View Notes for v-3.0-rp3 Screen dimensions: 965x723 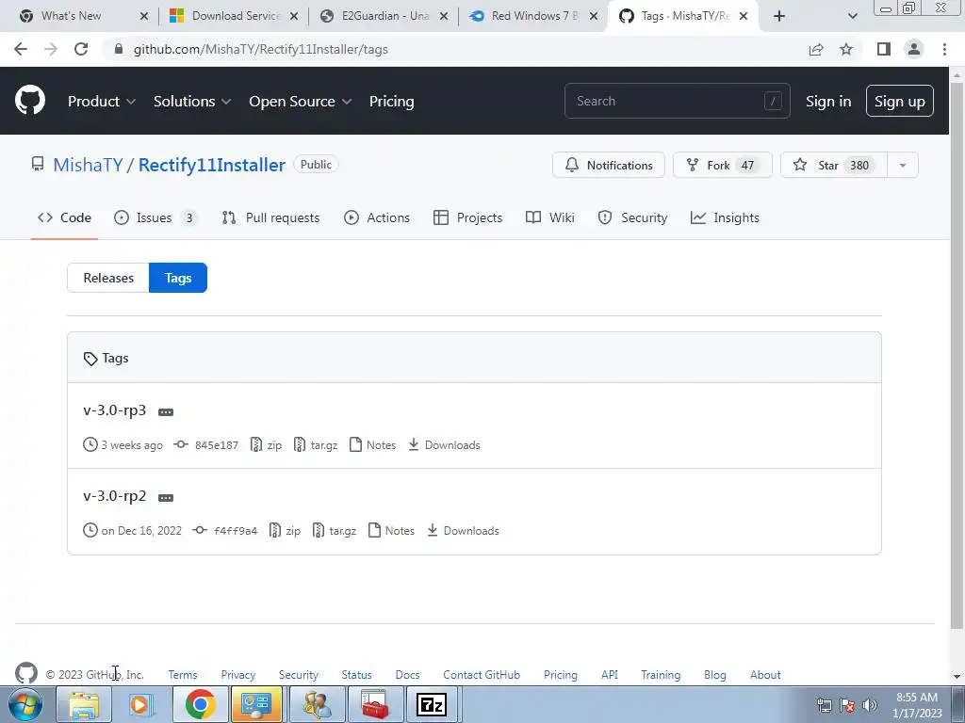(372, 445)
